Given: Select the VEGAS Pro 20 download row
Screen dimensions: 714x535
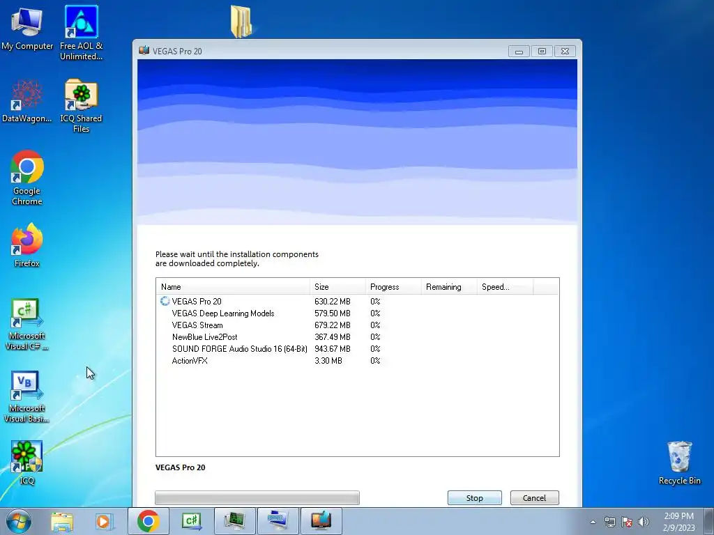Looking at the screenshot, I should pos(358,301).
